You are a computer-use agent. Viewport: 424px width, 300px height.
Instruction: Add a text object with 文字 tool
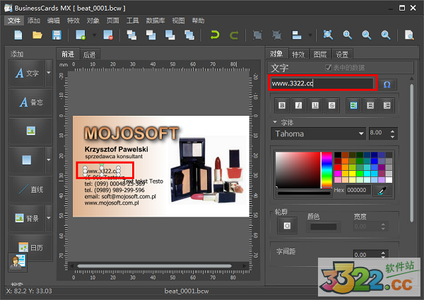(27, 73)
